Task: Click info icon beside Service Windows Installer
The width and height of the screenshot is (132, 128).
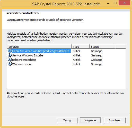Action: pos(10,55)
